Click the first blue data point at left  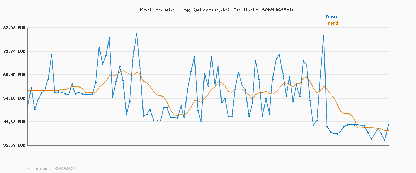(28, 107)
